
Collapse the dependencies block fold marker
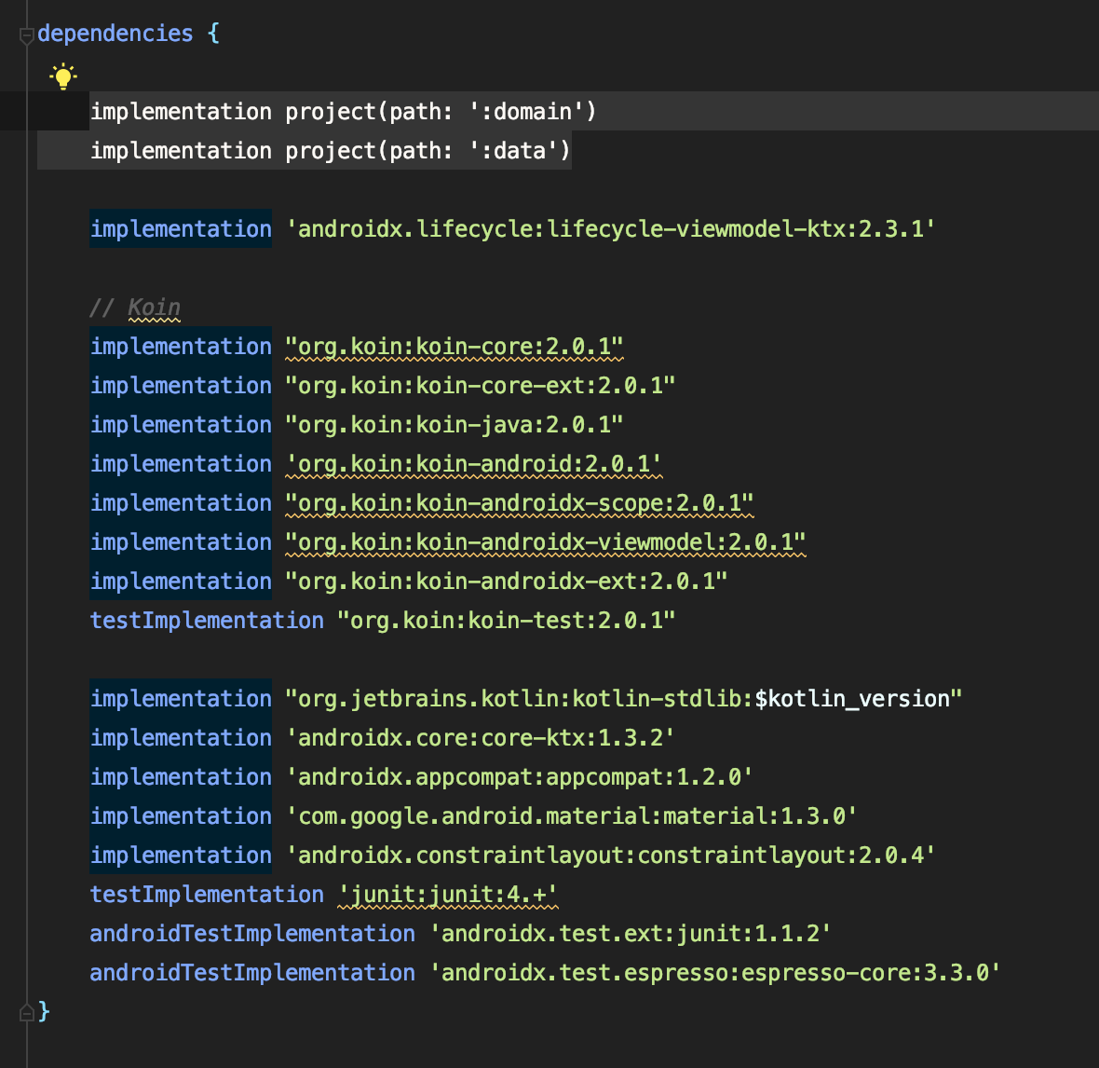(27, 35)
